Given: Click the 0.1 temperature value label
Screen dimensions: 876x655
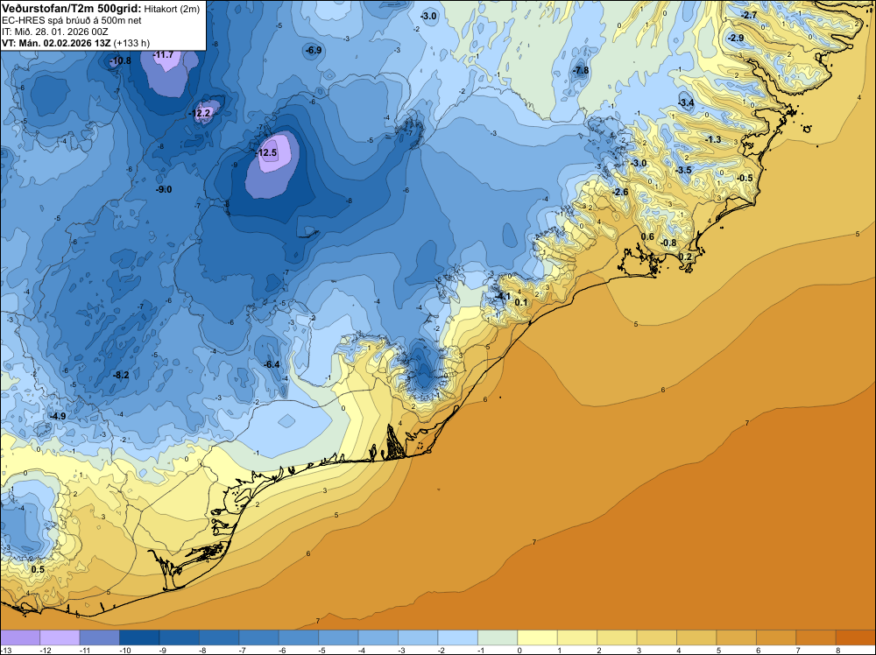Looking at the screenshot, I should point(520,303).
